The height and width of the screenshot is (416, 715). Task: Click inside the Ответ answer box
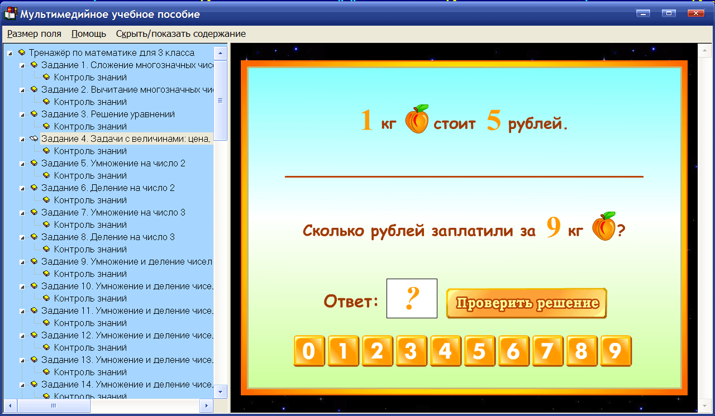[412, 298]
